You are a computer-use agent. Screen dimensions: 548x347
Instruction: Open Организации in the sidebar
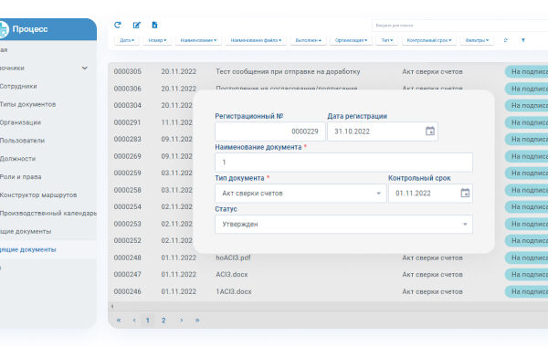pyautogui.click(x=20, y=122)
